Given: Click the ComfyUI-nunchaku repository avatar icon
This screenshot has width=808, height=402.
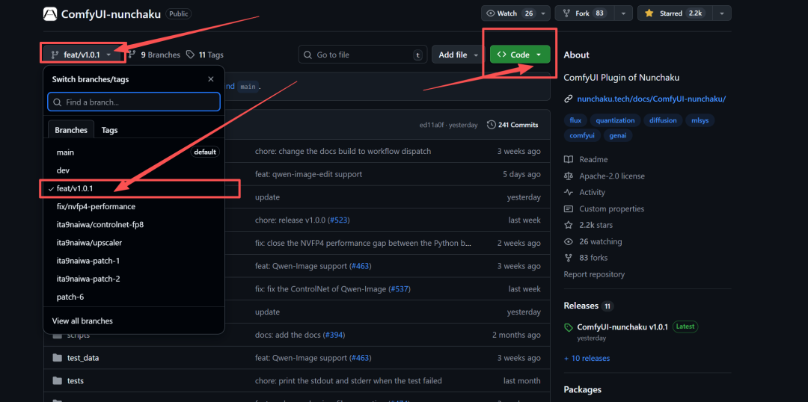Looking at the screenshot, I should pos(50,14).
